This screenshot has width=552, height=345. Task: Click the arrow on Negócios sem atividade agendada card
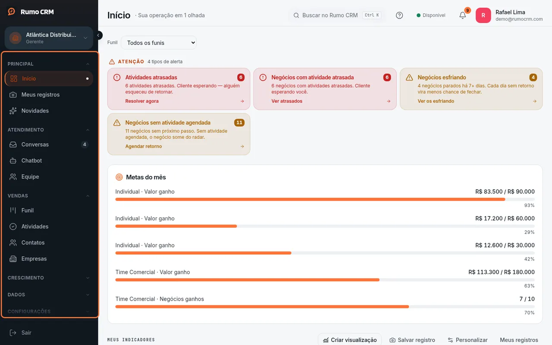(x=242, y=147)
